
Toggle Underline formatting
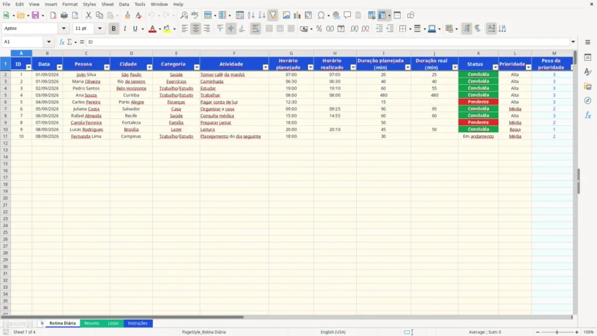click(x=135, y=29)
